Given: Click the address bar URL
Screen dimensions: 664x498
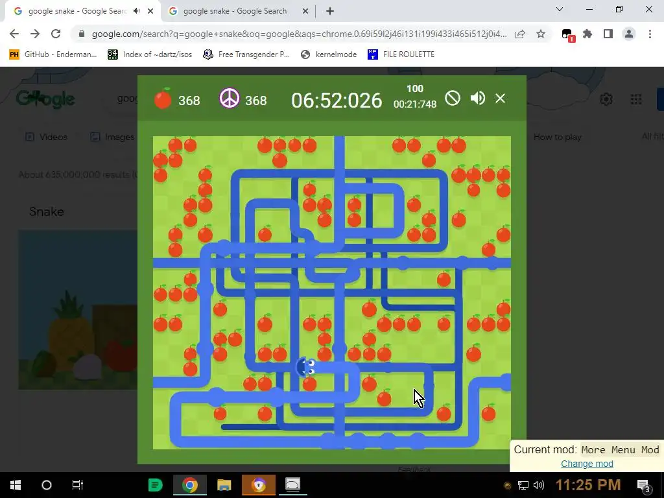Looking at the screenshot, I should (299, 34).
